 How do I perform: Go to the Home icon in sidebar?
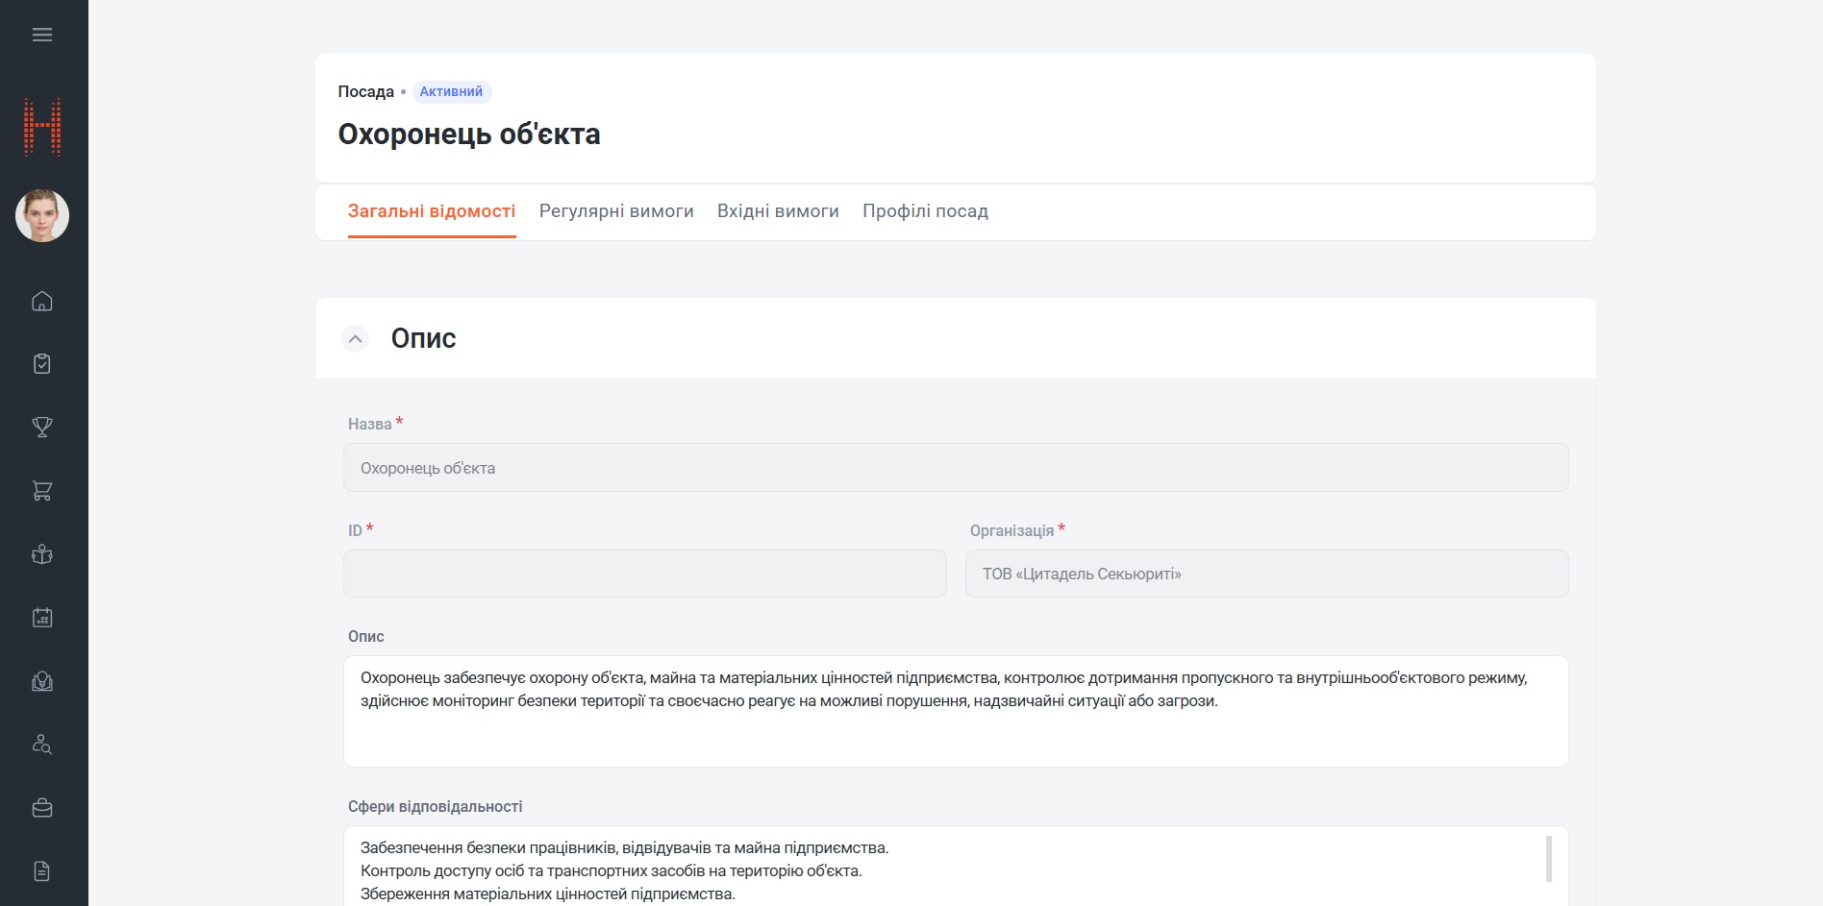point(42,301)
